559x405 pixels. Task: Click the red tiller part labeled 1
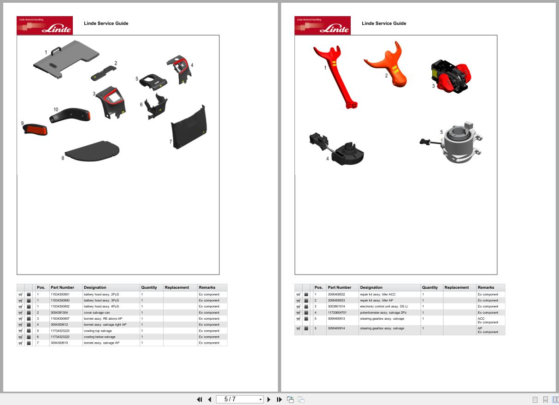point(335,76)
